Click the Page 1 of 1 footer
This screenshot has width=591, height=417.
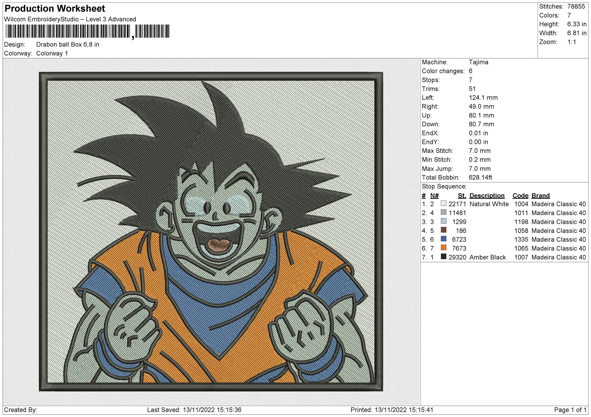pyautogui.click(x=570, y=410)
